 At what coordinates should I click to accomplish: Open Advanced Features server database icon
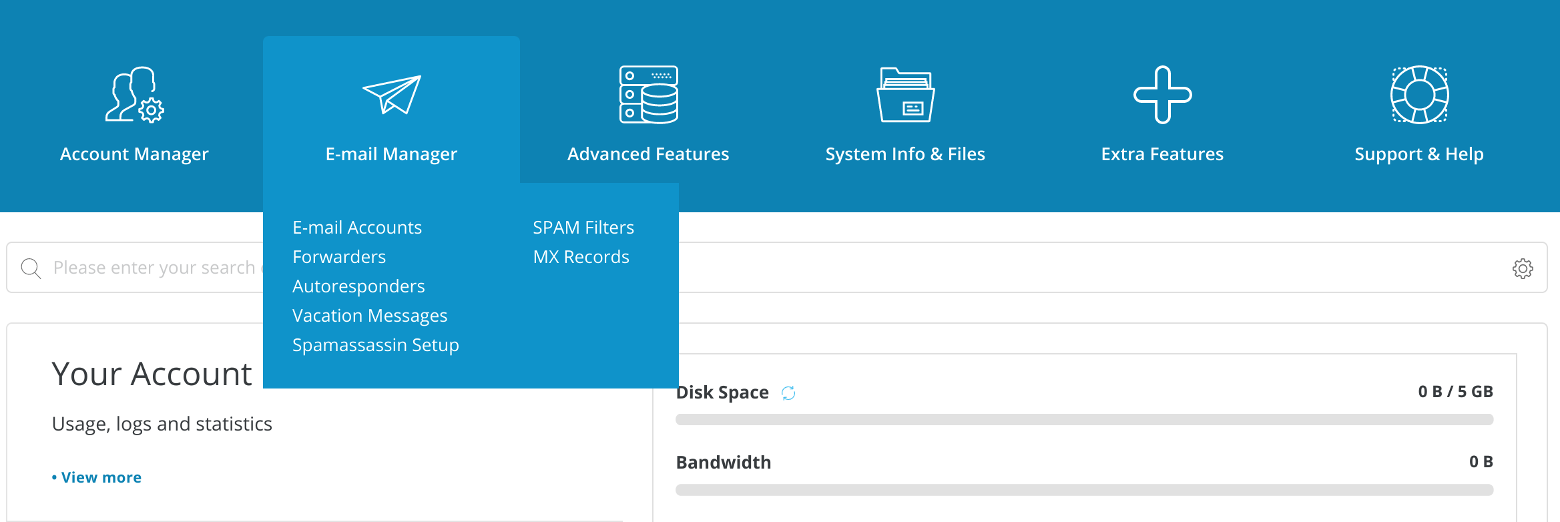click(648, 95)
